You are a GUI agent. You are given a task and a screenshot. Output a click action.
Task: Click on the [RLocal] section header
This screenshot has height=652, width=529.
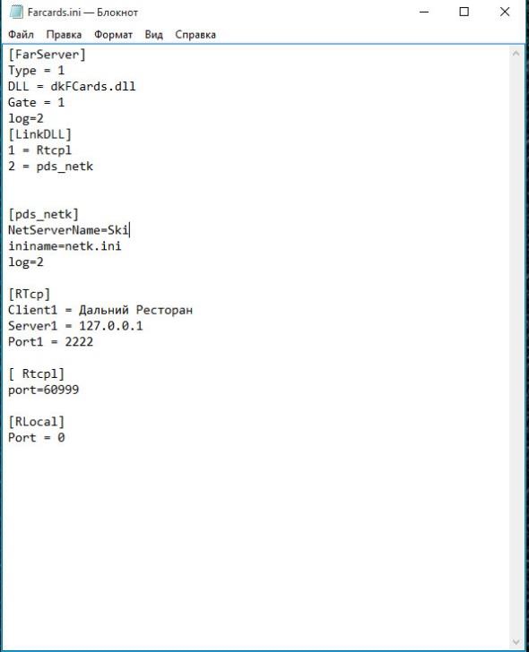(x=36, y=422)
